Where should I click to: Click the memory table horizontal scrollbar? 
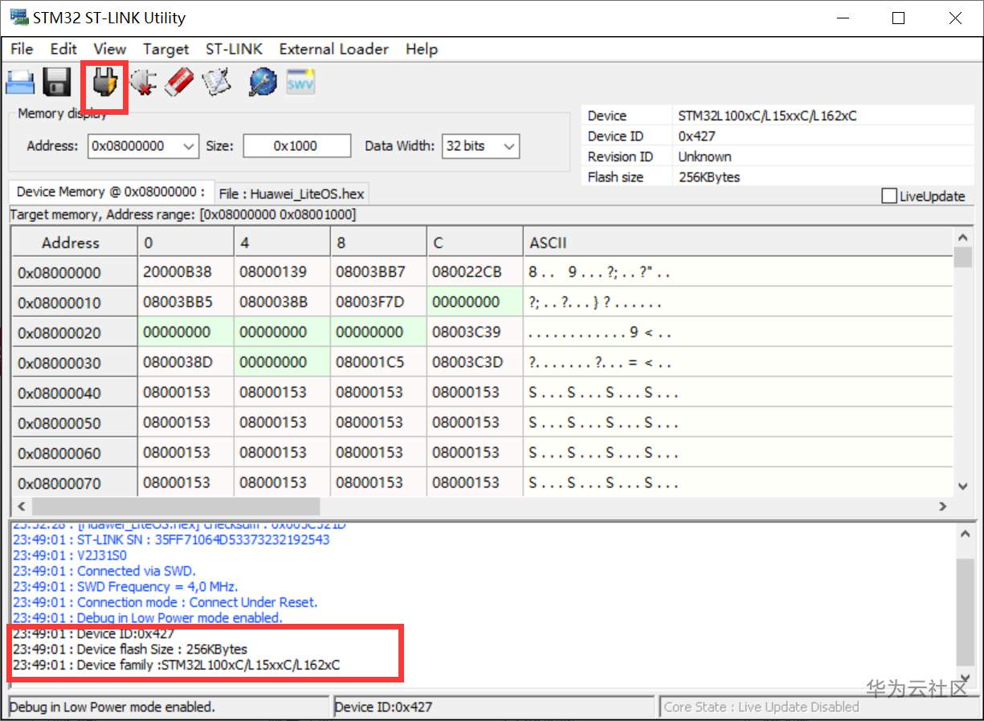[x=480, y=507]
